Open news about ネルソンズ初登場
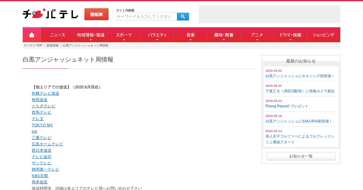The image size is (363, 190). [x=300, y=76]
